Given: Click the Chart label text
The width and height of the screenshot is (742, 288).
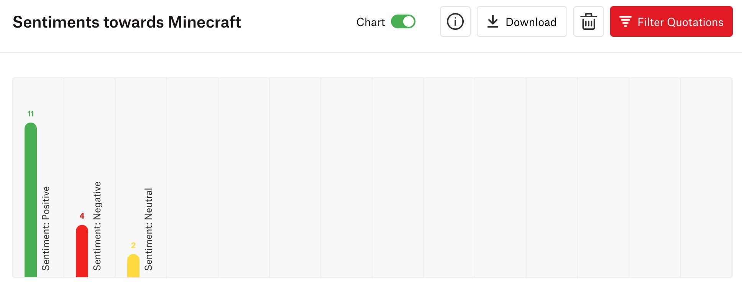Looking at the screenshot, I should (x=371, y=22).
